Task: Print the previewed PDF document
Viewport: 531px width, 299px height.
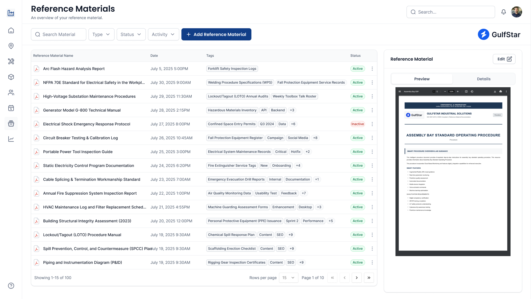Action: tap(501, 91)
